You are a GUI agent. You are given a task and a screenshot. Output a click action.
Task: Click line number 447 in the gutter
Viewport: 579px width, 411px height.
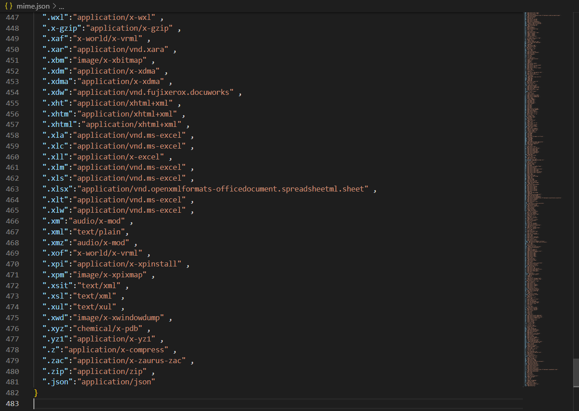click(x=12, y=17)
